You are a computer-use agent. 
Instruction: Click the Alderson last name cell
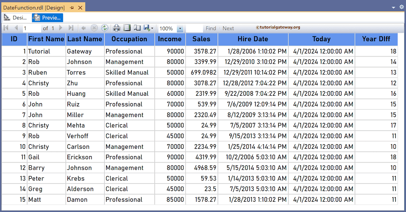(85, 189)
